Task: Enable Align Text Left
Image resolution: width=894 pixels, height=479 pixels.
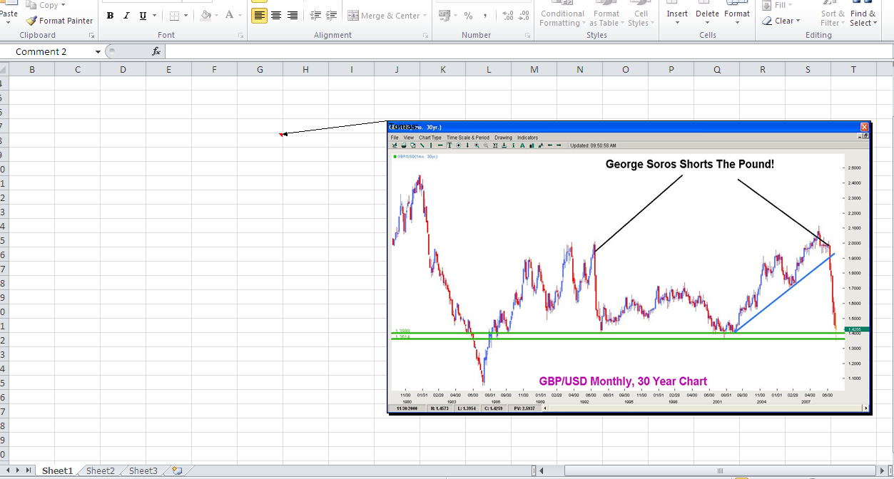Action: [x=259, y=15]
